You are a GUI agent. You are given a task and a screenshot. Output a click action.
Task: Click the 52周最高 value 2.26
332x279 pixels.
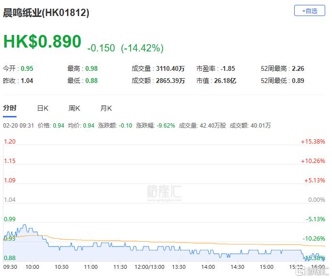point(298,68)
